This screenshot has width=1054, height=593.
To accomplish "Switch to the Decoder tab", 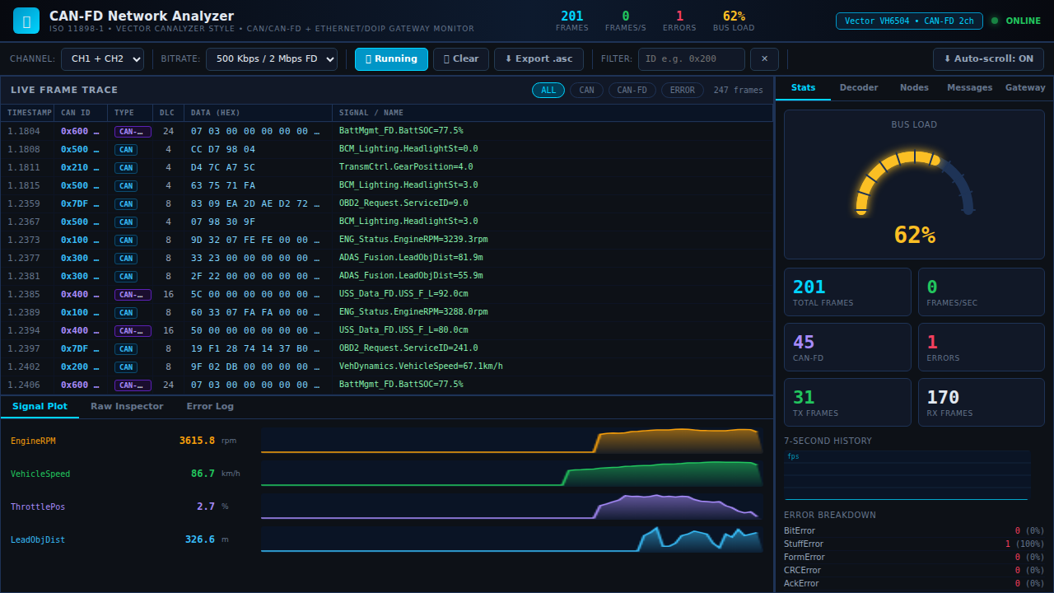I will pos(859,87).
